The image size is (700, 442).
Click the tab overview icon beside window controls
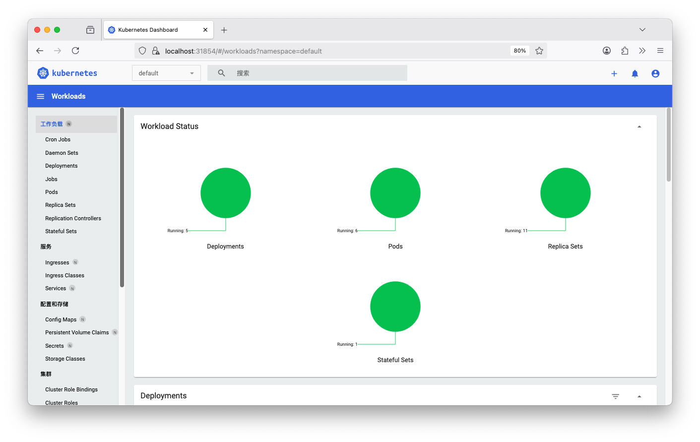[90, 30]
